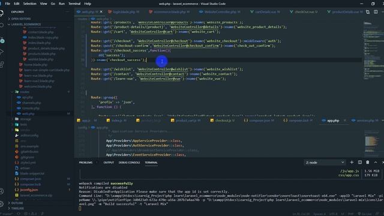Open the Manage gear icon
Image resolution: width=384 pixels, height=216 pixels.
coord(1,204)
